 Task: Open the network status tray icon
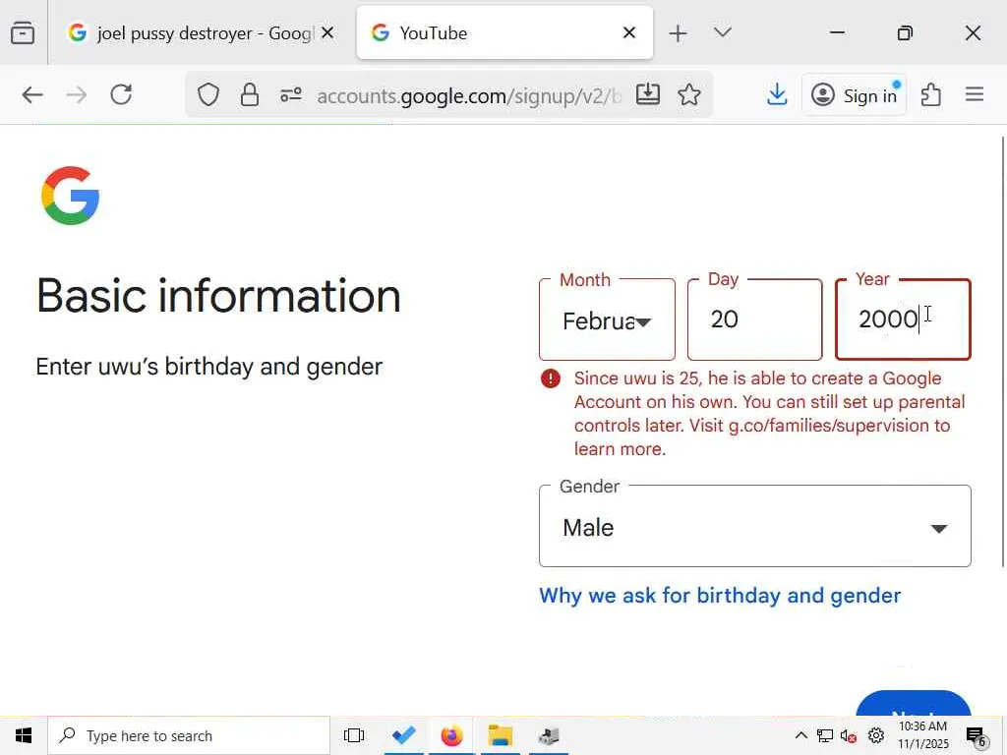825,735
